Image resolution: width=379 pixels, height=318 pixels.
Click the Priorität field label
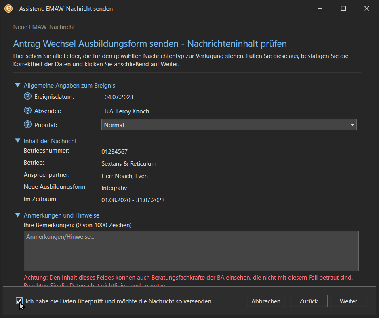click(46, 125)
